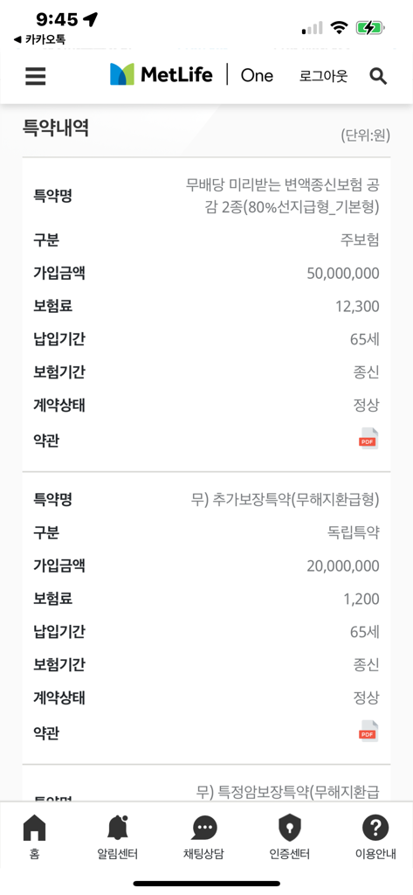The image size is (413, 895).
Task: Tap the search magnifier icon
Action: (x=378, y=76)
